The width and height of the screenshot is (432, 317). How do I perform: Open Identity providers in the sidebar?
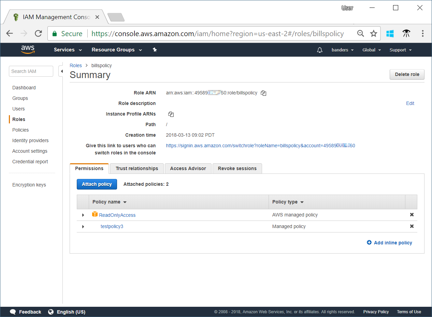pos(30,140)
